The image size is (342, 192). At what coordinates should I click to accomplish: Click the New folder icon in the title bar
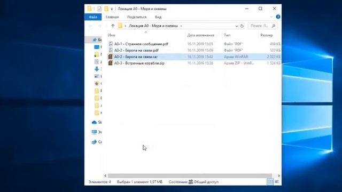[x=106, y=9]
